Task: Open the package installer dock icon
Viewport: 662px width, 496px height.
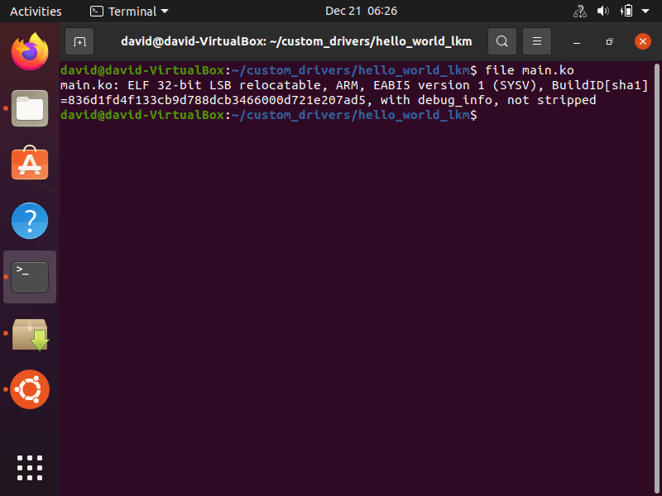Action: [x=30, y=332]
